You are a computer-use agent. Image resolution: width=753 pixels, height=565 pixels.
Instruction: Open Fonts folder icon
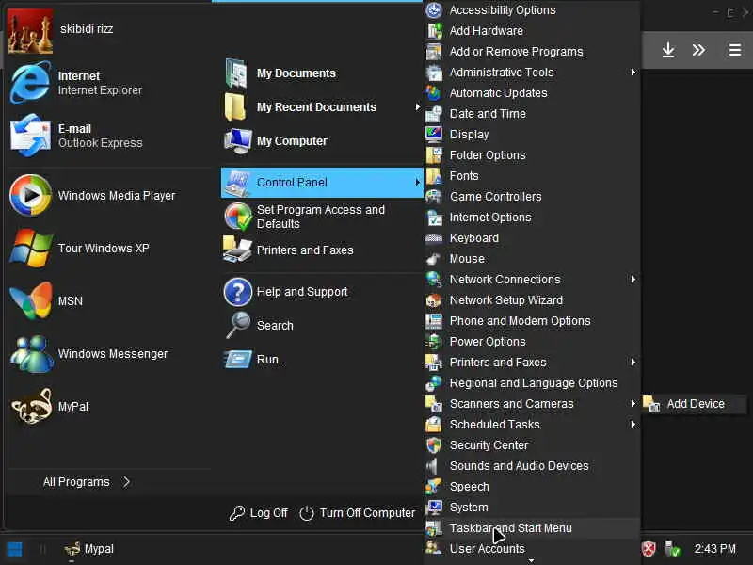(434, 175)
